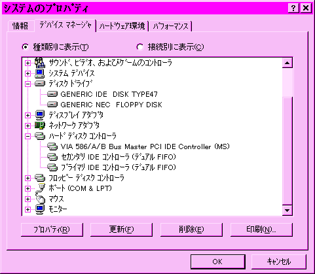Viewport: 315px width, 274px height.
Task: Expand the ディスプレイ アダプタ node
Action: (28, 115)
